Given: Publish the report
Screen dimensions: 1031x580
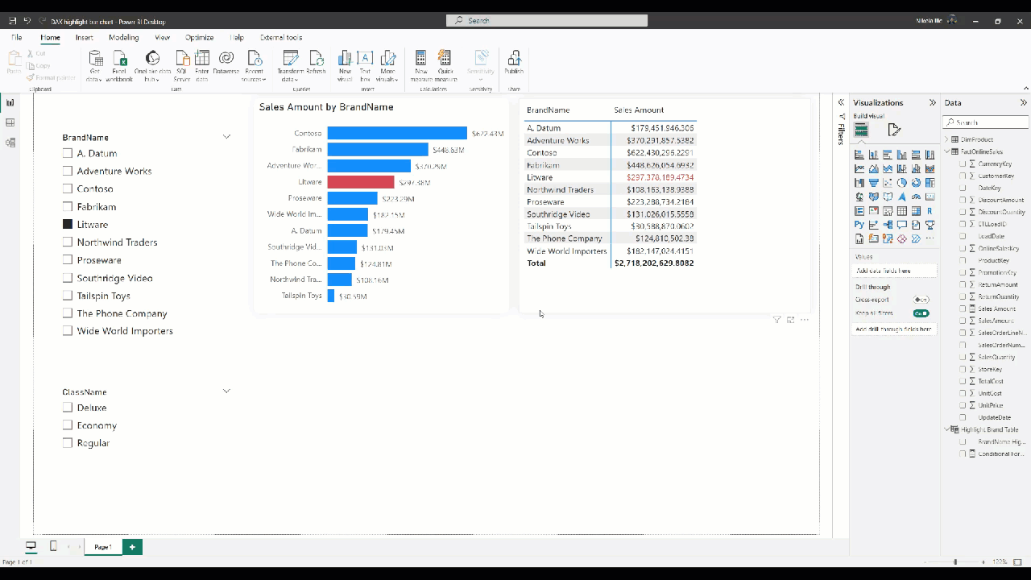Looking at the screenshot, I should [x=514, y=63].
